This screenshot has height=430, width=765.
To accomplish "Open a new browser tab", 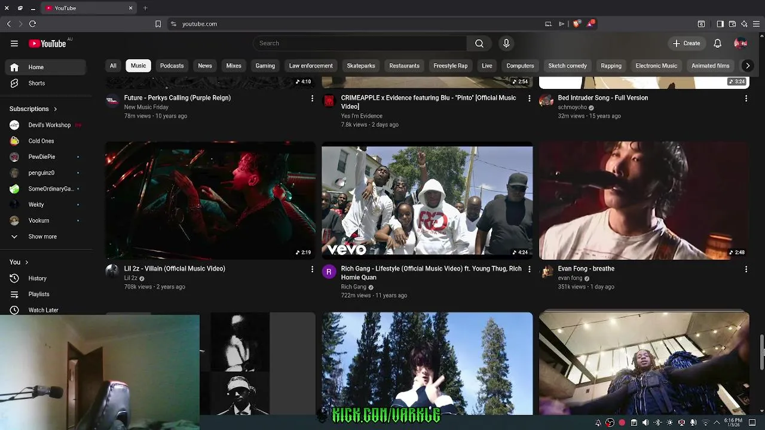I will point(145,8).
